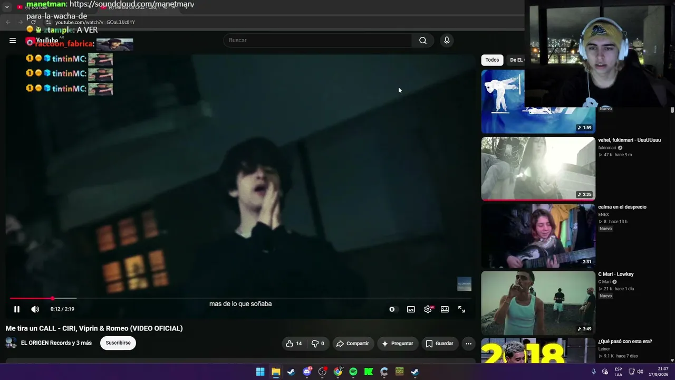Pause the YouTube video
Screen dimensions: 675x380
[x=17, y=309]
